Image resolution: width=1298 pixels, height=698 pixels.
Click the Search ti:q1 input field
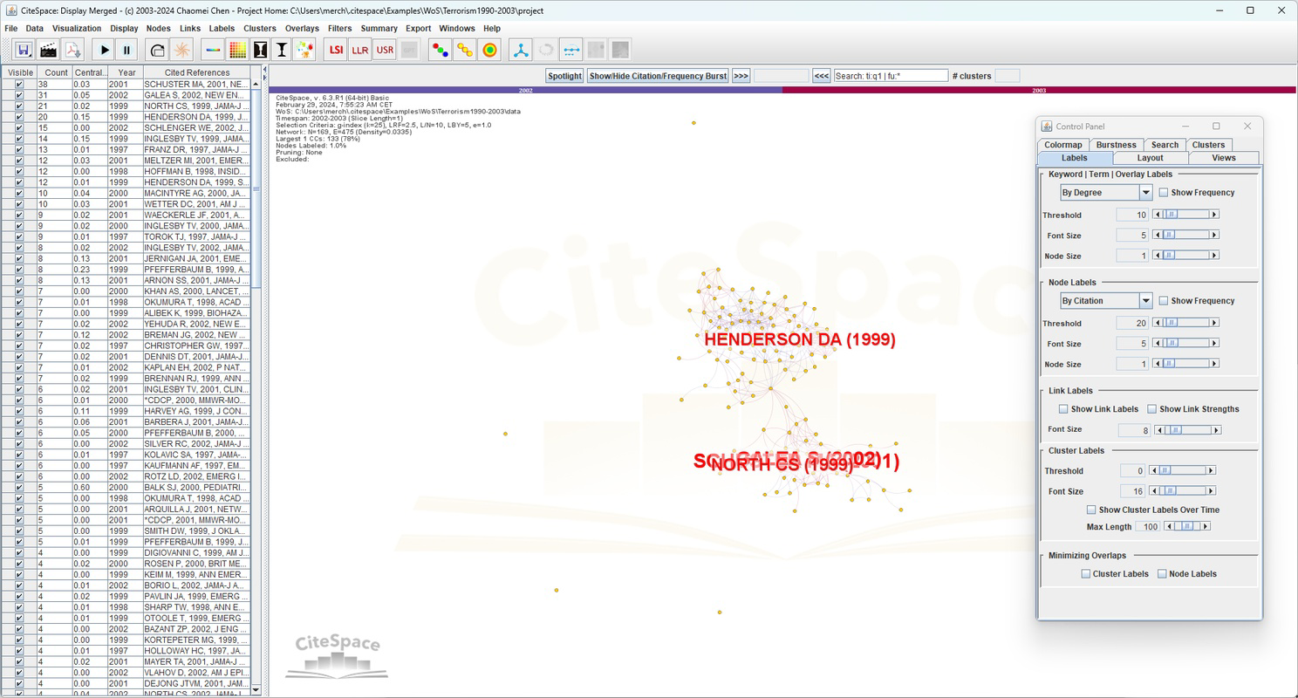click(891, 76)
